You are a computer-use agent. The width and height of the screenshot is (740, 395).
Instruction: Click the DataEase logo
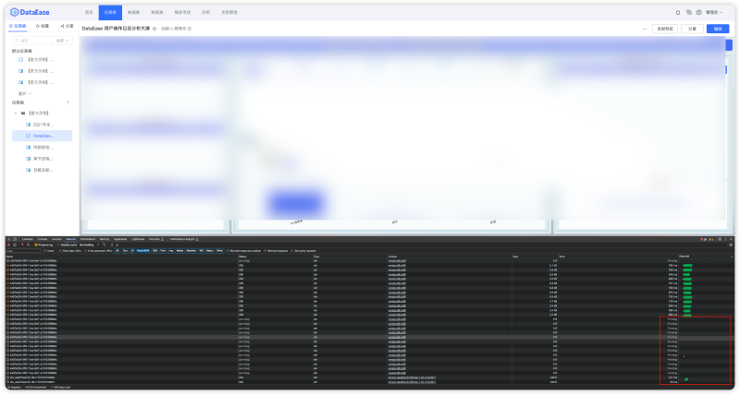coord(30,12)
